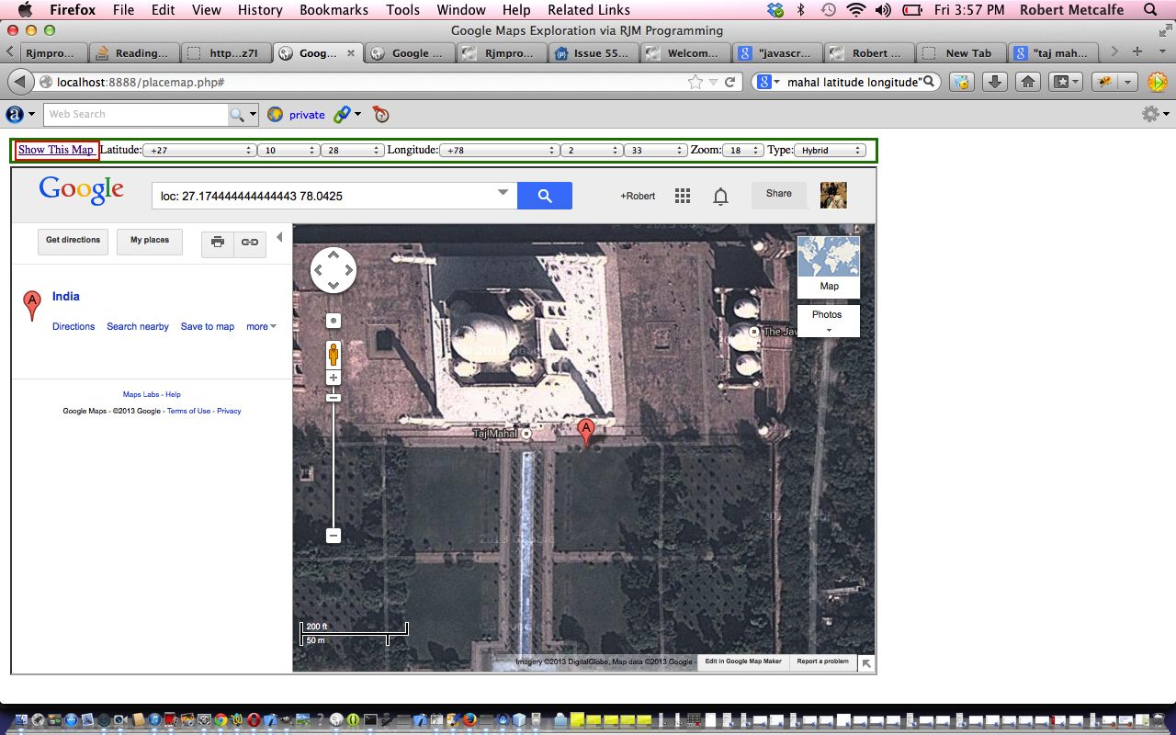
Task: Open the Tools menu
Action: coord(402,10)
